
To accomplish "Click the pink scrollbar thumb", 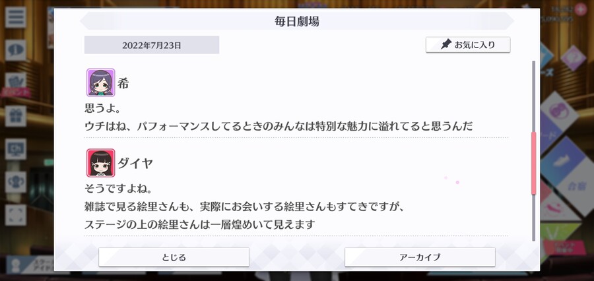I will [534, 163].
